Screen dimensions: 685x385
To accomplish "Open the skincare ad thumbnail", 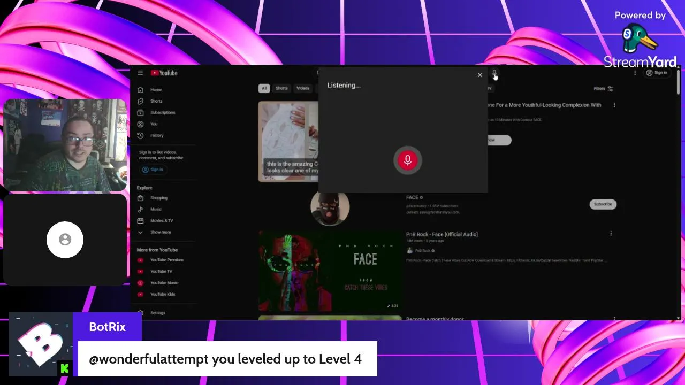I will coord(288,141).
